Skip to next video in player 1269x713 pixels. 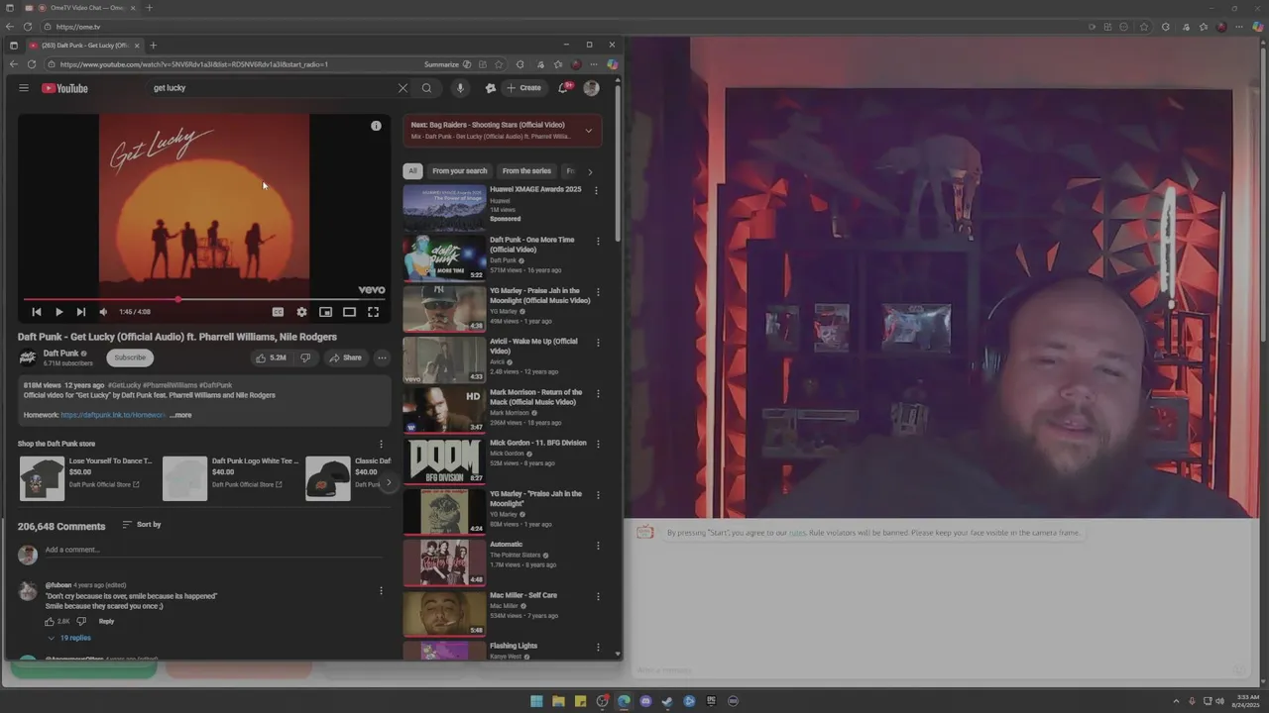tap(80, 312)
